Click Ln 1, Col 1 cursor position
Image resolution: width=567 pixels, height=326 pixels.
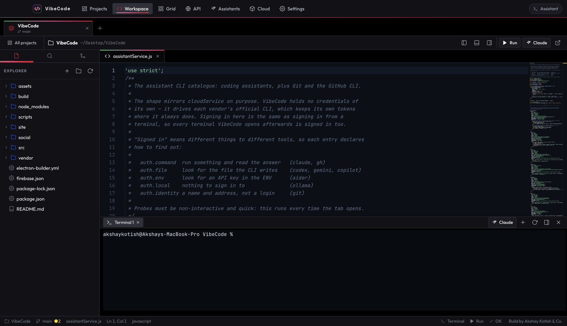pyautogui.click(x=117, y=321)
